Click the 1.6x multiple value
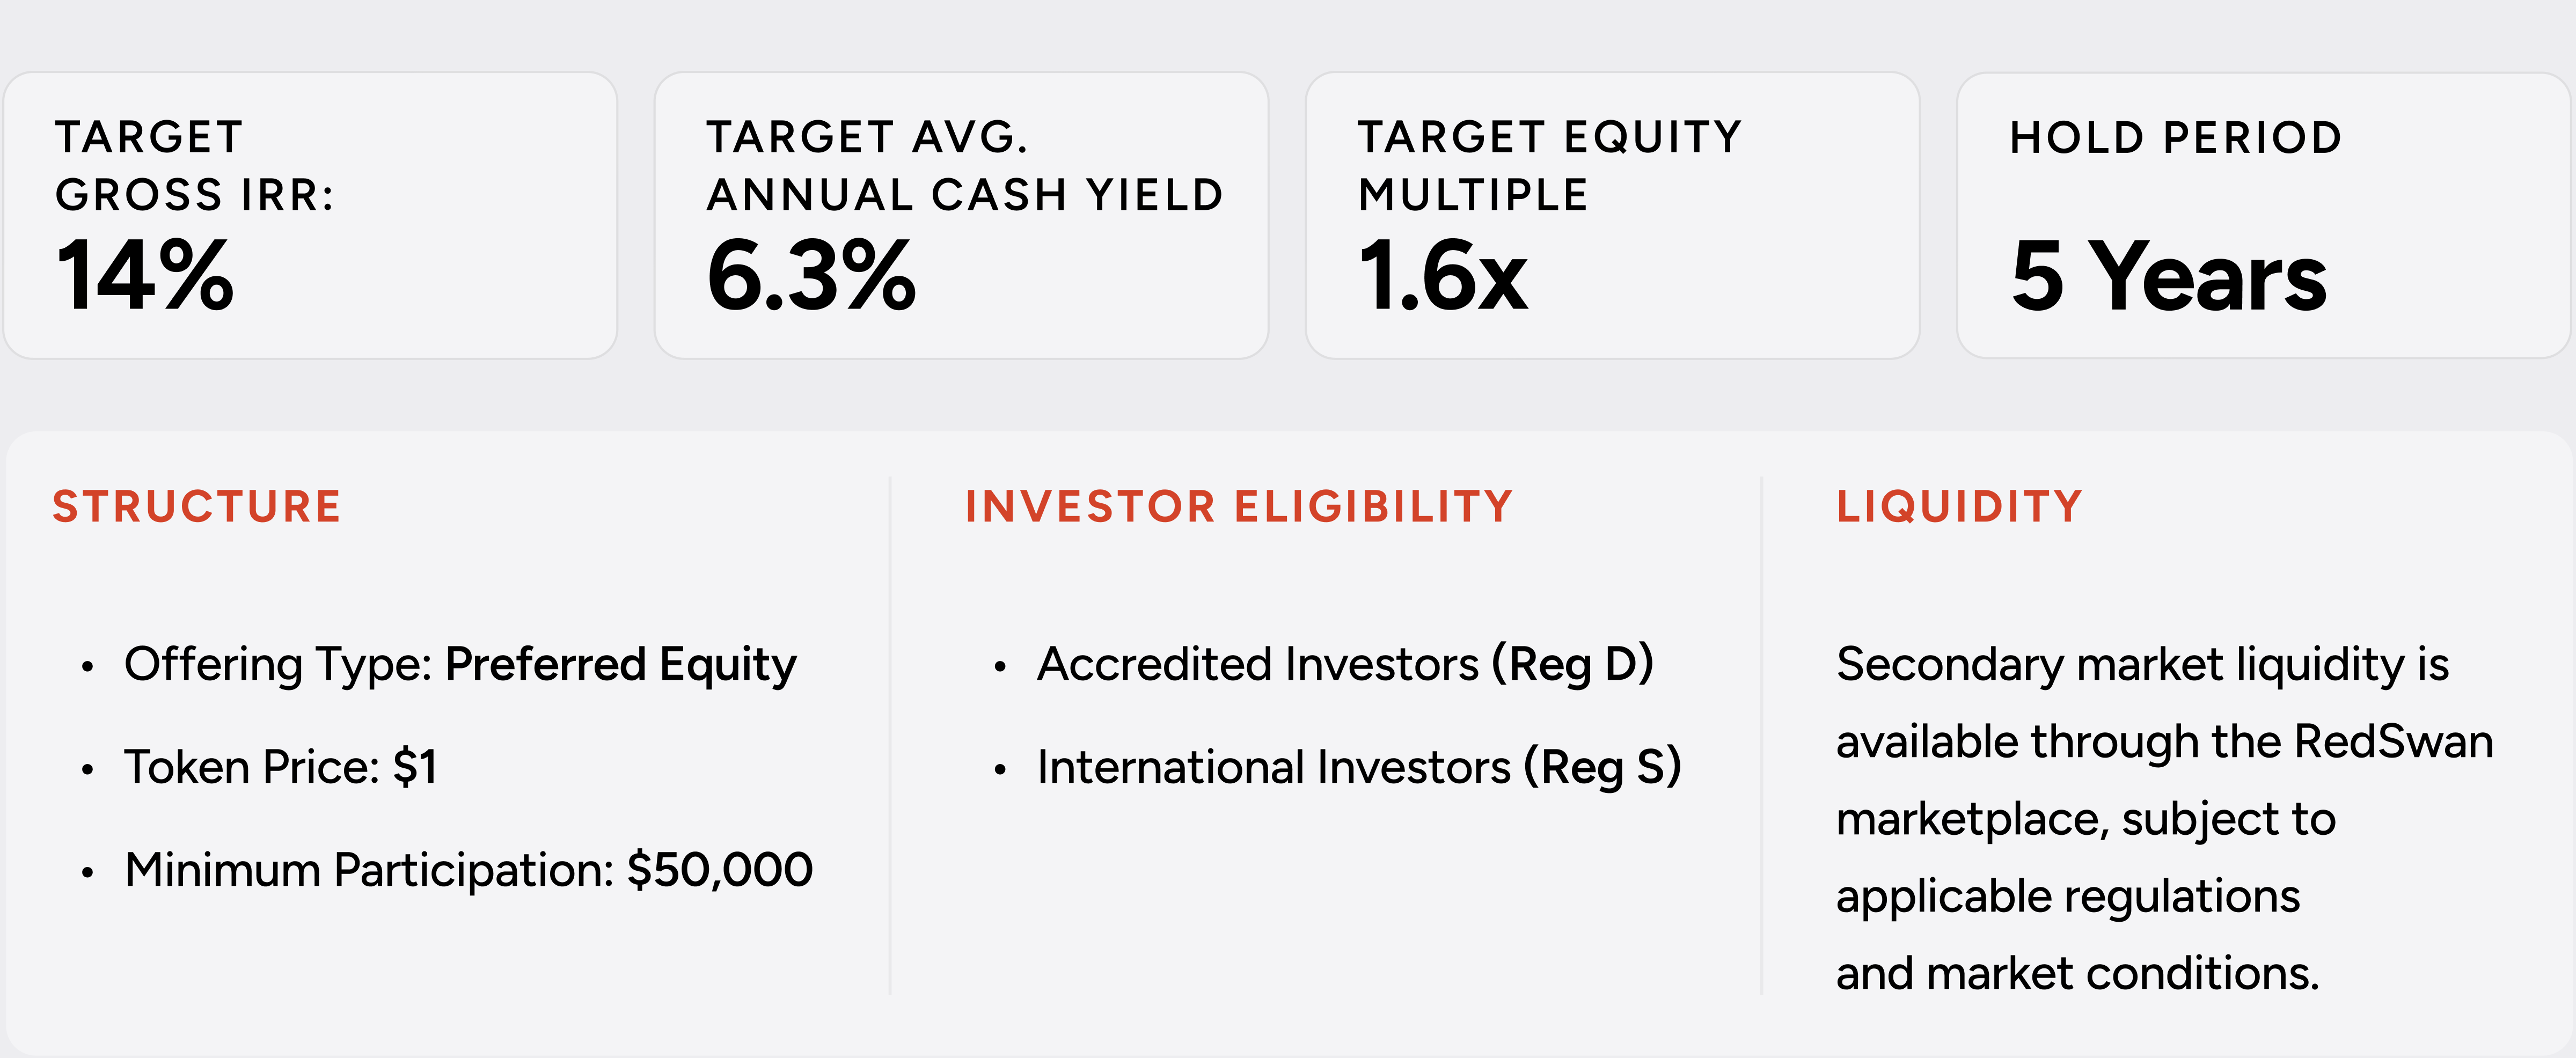Image resolution: width=2576 pixels, height=1058 pixels. pyautogui.click(x=1443, y=275)
